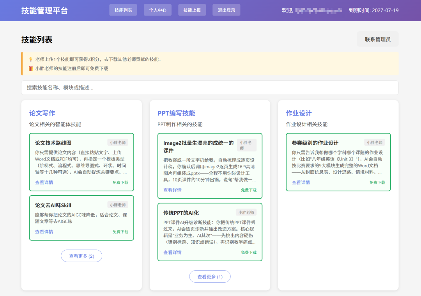The image size is (421, 296).
Task: Expand 查看更多 (1) under PPT编写技能
Action: point(210,276)
